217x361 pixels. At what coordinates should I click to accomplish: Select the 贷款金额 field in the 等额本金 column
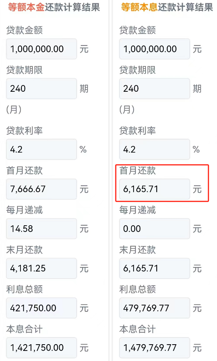pos(41,49)
